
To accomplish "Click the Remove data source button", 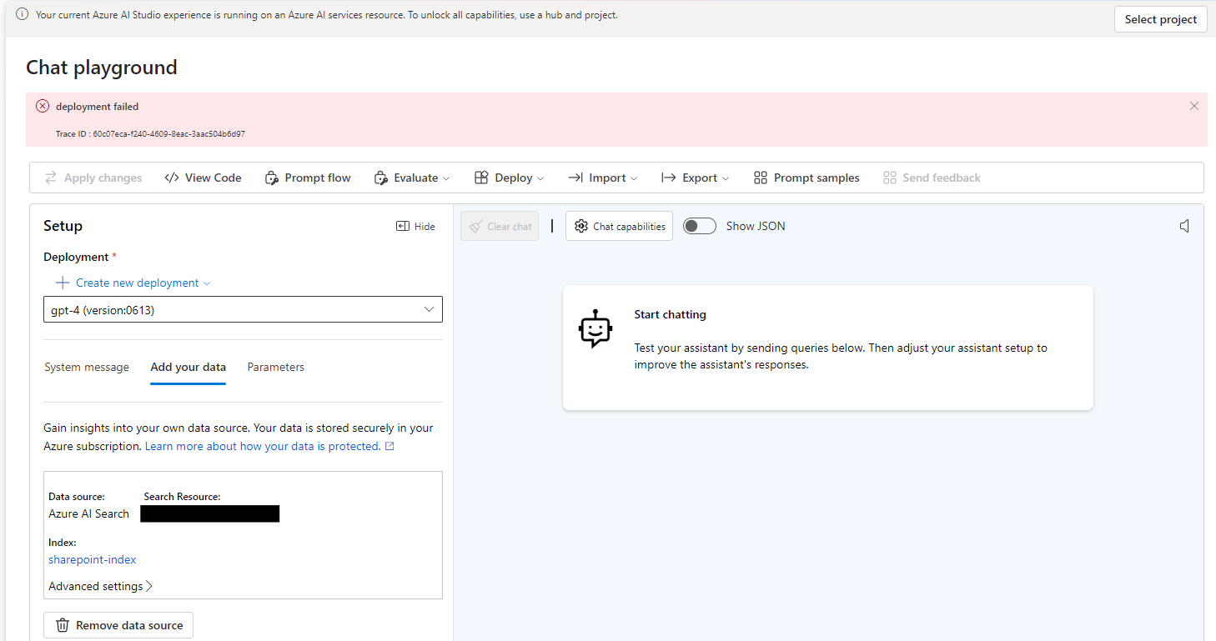I will click(118, 625).
